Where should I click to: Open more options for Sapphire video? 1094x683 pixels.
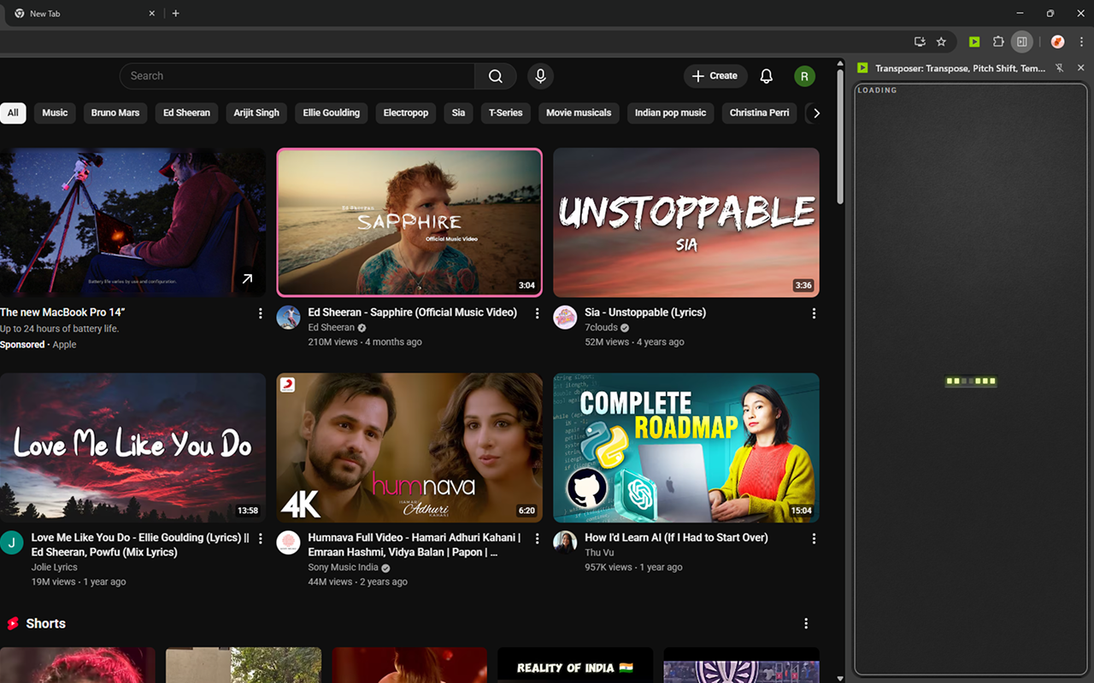click(538, 313)
